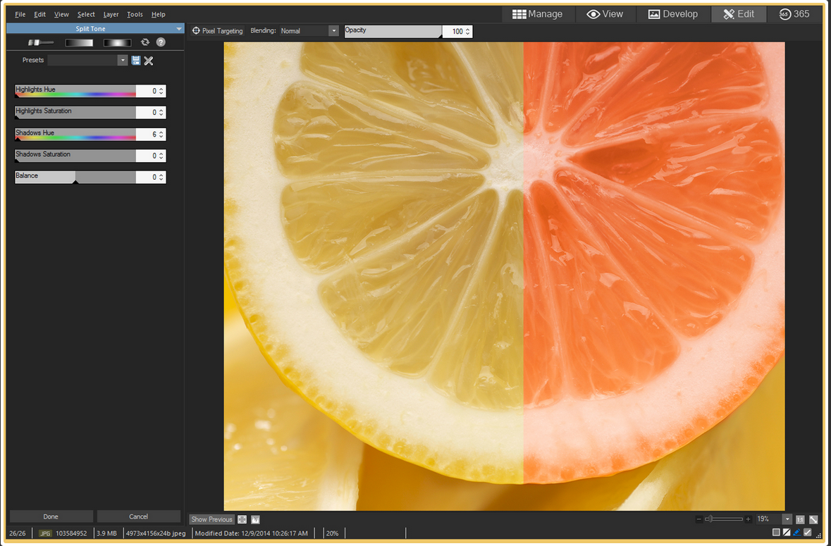
Task: Click the Done button
Action: (51, 516)
